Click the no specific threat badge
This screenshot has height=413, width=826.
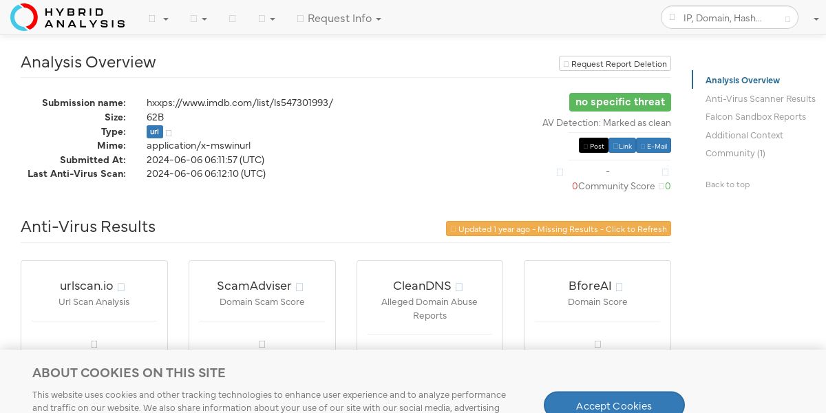click(x=620, y=102)
